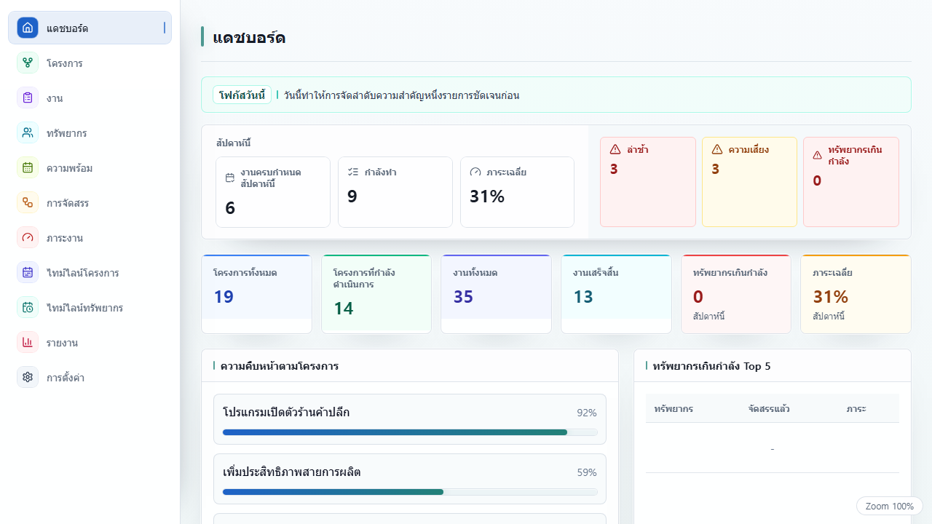932x524 pixels.
Task: Click the แดชบอร์ด page title
Action: point(249,38)
